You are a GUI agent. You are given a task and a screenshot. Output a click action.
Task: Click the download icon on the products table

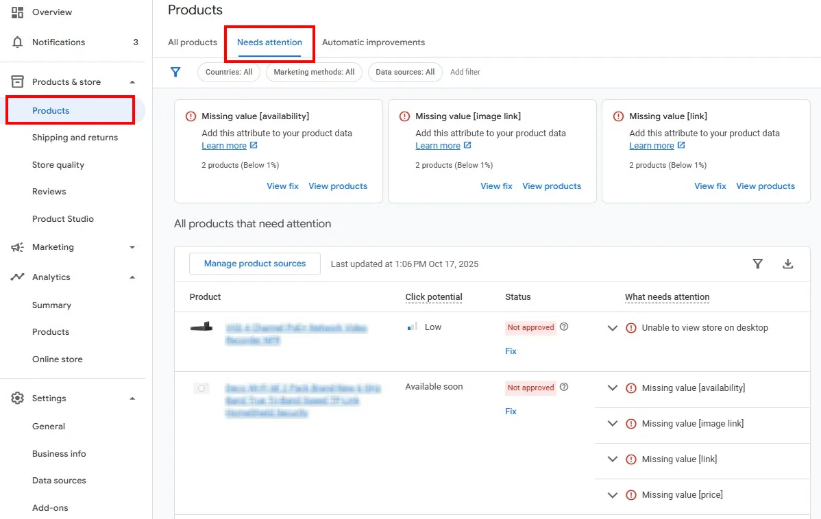pos(788,264)
